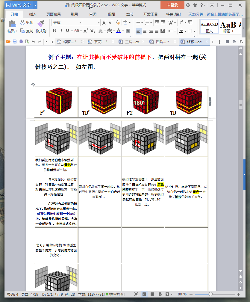
Task: Open the font color A dropdown arrow
Action: coord(122,31)
